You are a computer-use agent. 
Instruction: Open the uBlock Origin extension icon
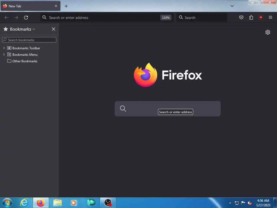261,17
